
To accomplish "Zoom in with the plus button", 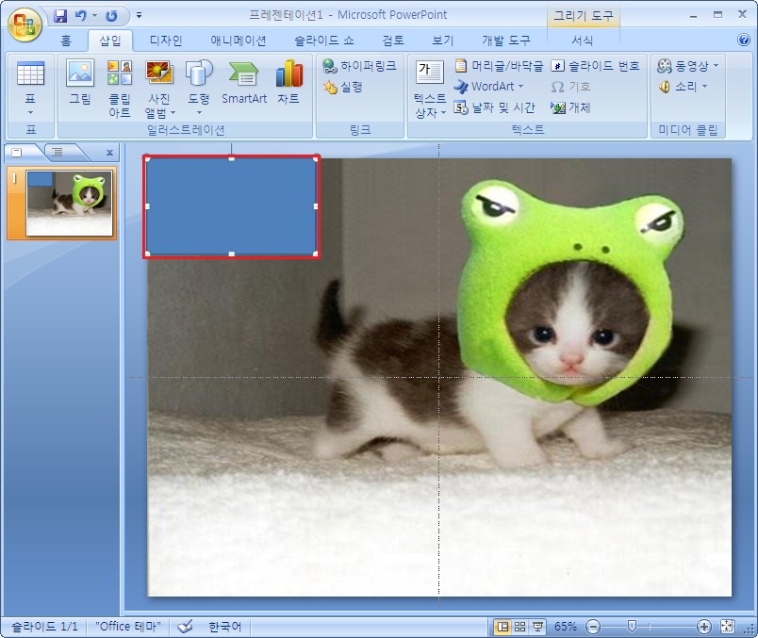I will click(704, 627).
